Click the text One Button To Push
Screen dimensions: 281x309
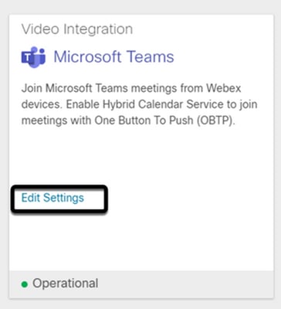click(x=144, y=121)
